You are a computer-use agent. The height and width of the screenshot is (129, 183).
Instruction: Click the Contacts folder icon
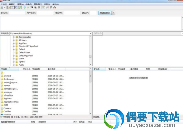[2, 108]
